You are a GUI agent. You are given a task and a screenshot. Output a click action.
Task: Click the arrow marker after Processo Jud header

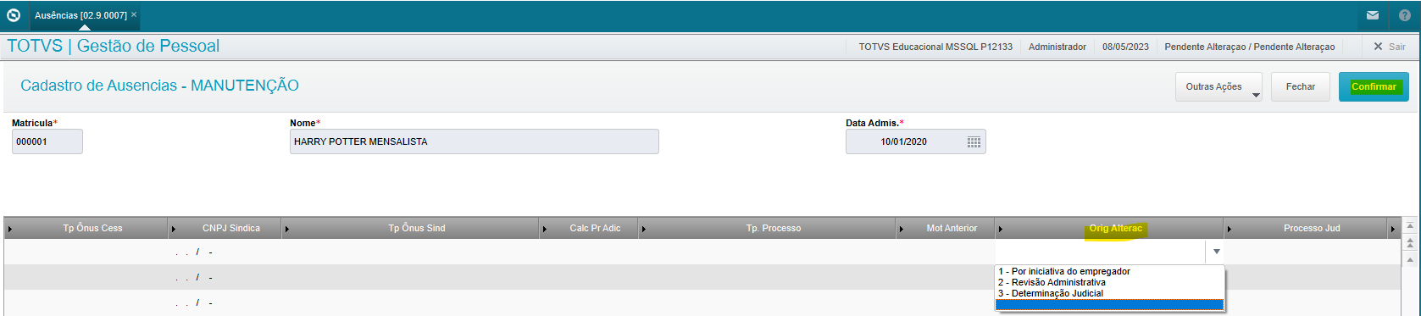1392,229
